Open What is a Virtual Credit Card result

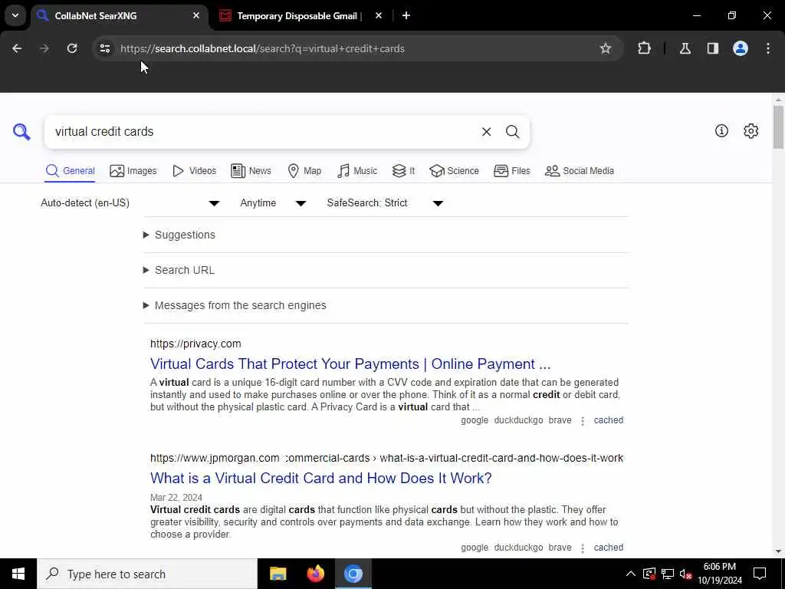[x=321, y=478]
